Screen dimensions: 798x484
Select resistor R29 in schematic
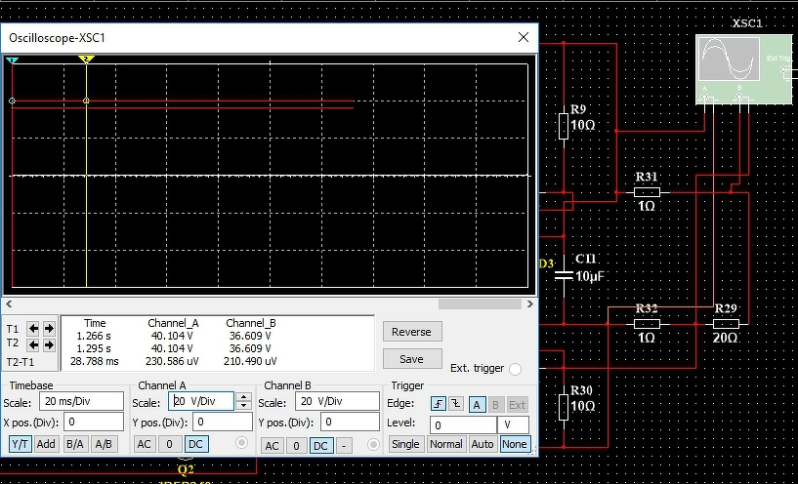726,324
